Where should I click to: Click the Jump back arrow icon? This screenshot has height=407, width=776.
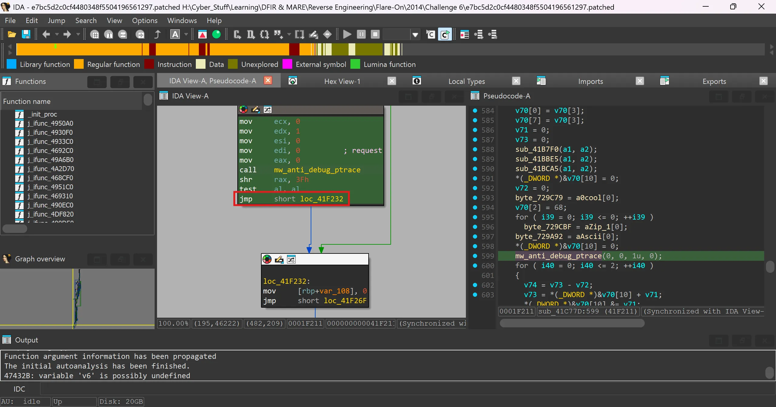pyautogui.click(x=46, y=35)
